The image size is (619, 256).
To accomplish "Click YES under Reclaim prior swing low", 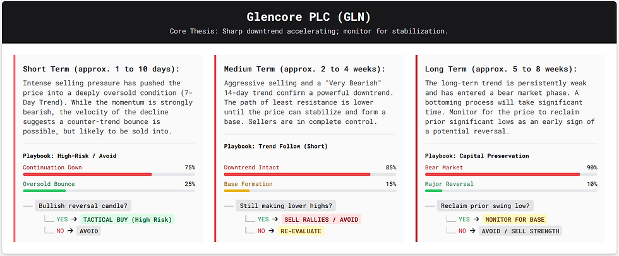I will click(464, 220).
